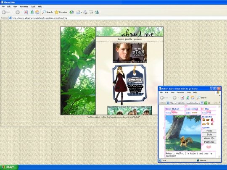227x170 pixels.
Task: Click the Party 20c button
Action: (x=209, y=142)
